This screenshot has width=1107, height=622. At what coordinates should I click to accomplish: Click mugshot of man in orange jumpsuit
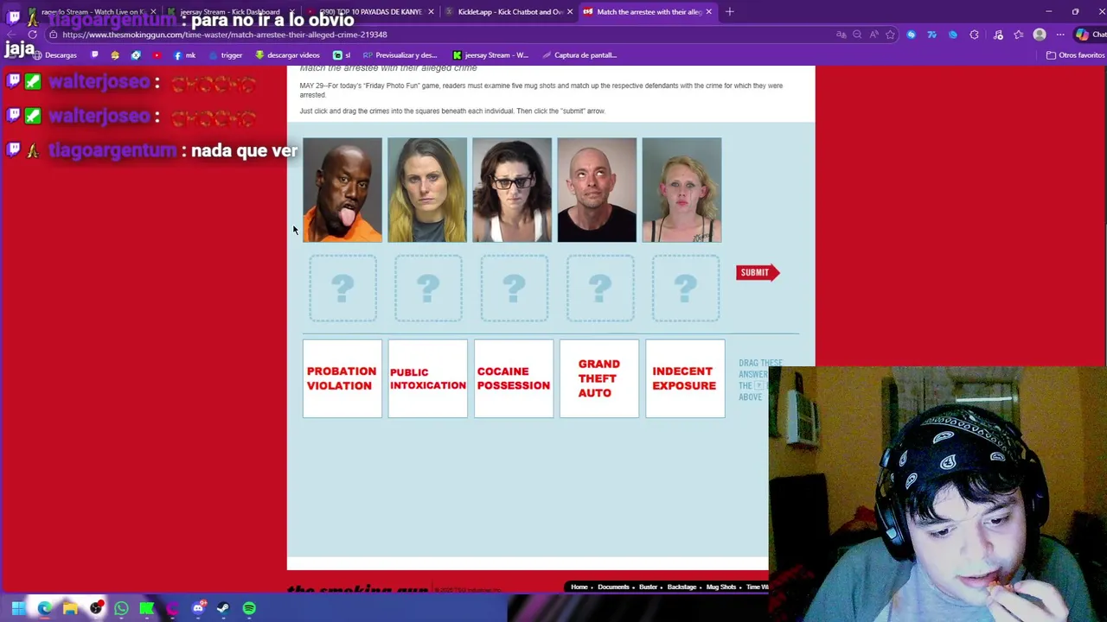[x=342, y=190]
